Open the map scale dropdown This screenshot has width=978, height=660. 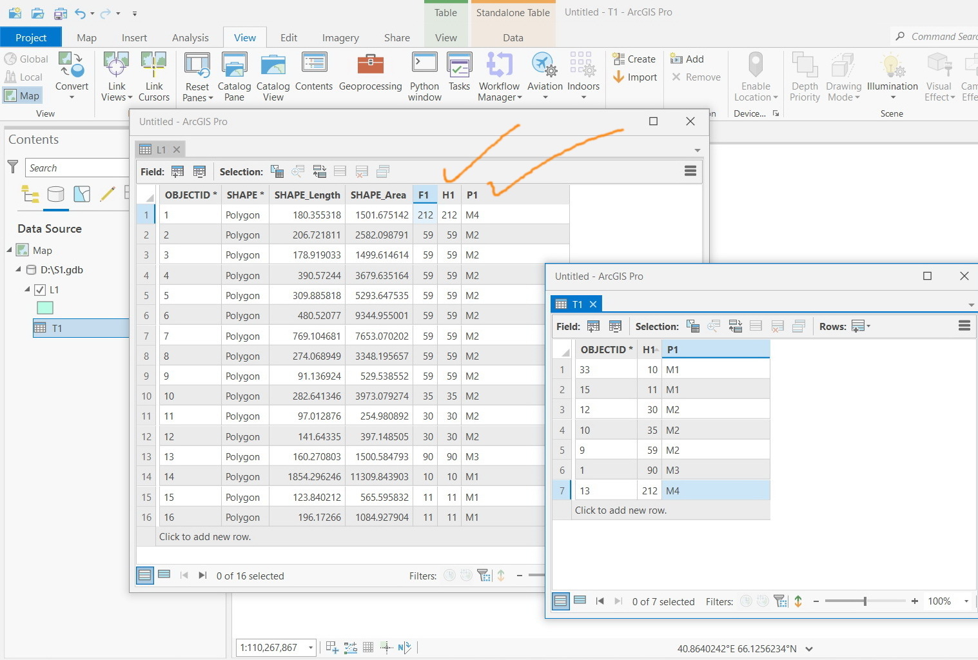pyautogui.click(x=311, y=647)
